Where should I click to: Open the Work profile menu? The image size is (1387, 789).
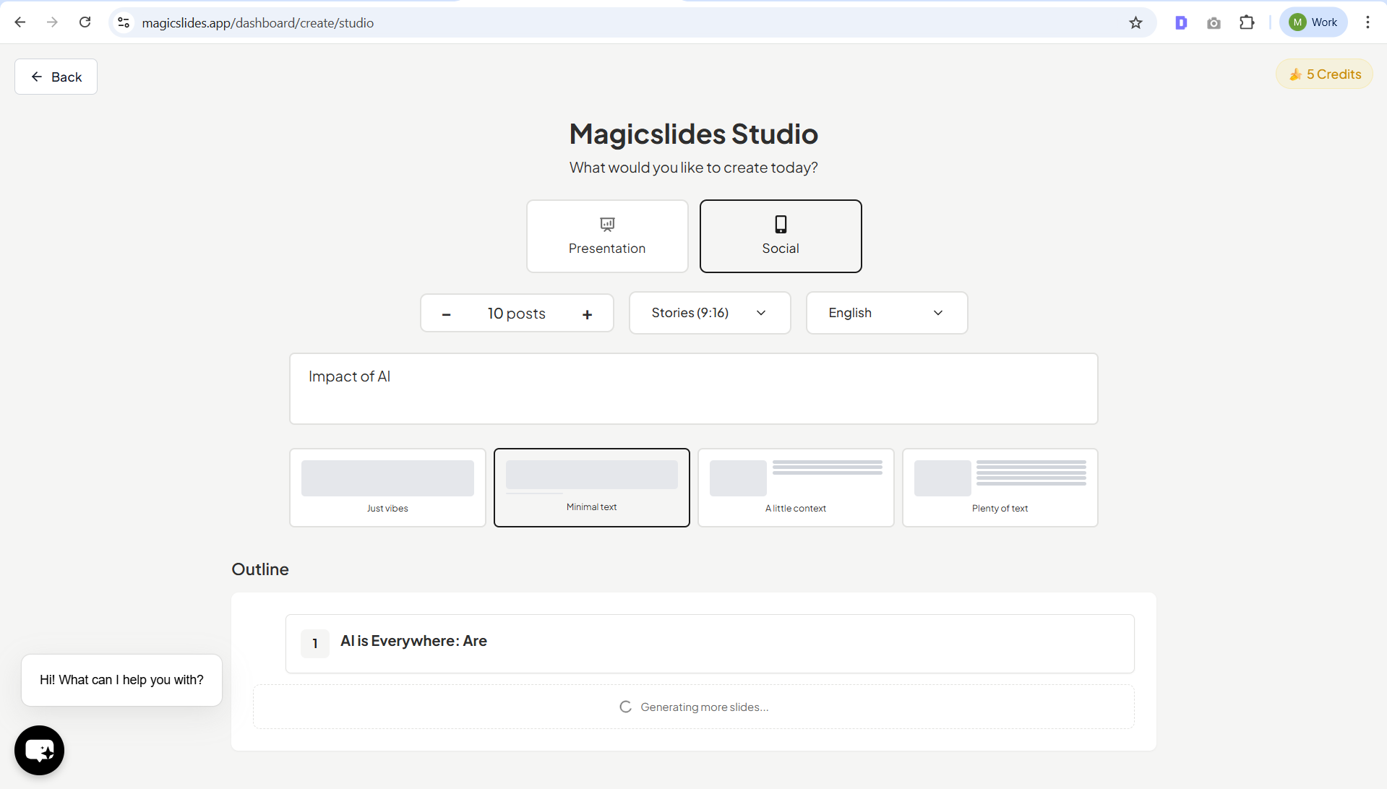pyautogui.click(x=1313, y=22)
